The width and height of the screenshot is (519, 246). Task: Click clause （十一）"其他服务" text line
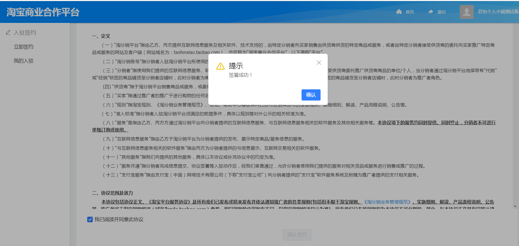pos(189,157)
